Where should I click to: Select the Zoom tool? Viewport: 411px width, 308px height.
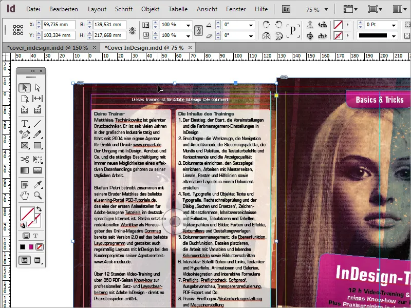[38, 196]
